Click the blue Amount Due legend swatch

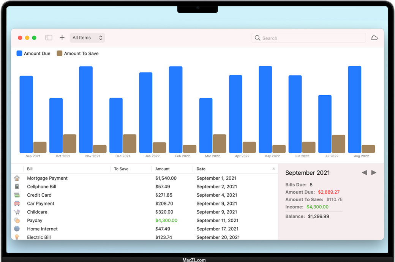point(19,54)
